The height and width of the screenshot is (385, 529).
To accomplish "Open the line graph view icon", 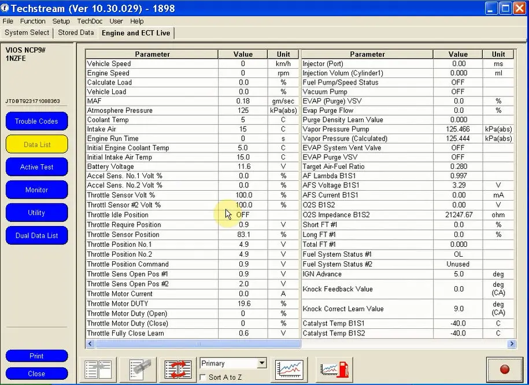I will pos(289,369).
